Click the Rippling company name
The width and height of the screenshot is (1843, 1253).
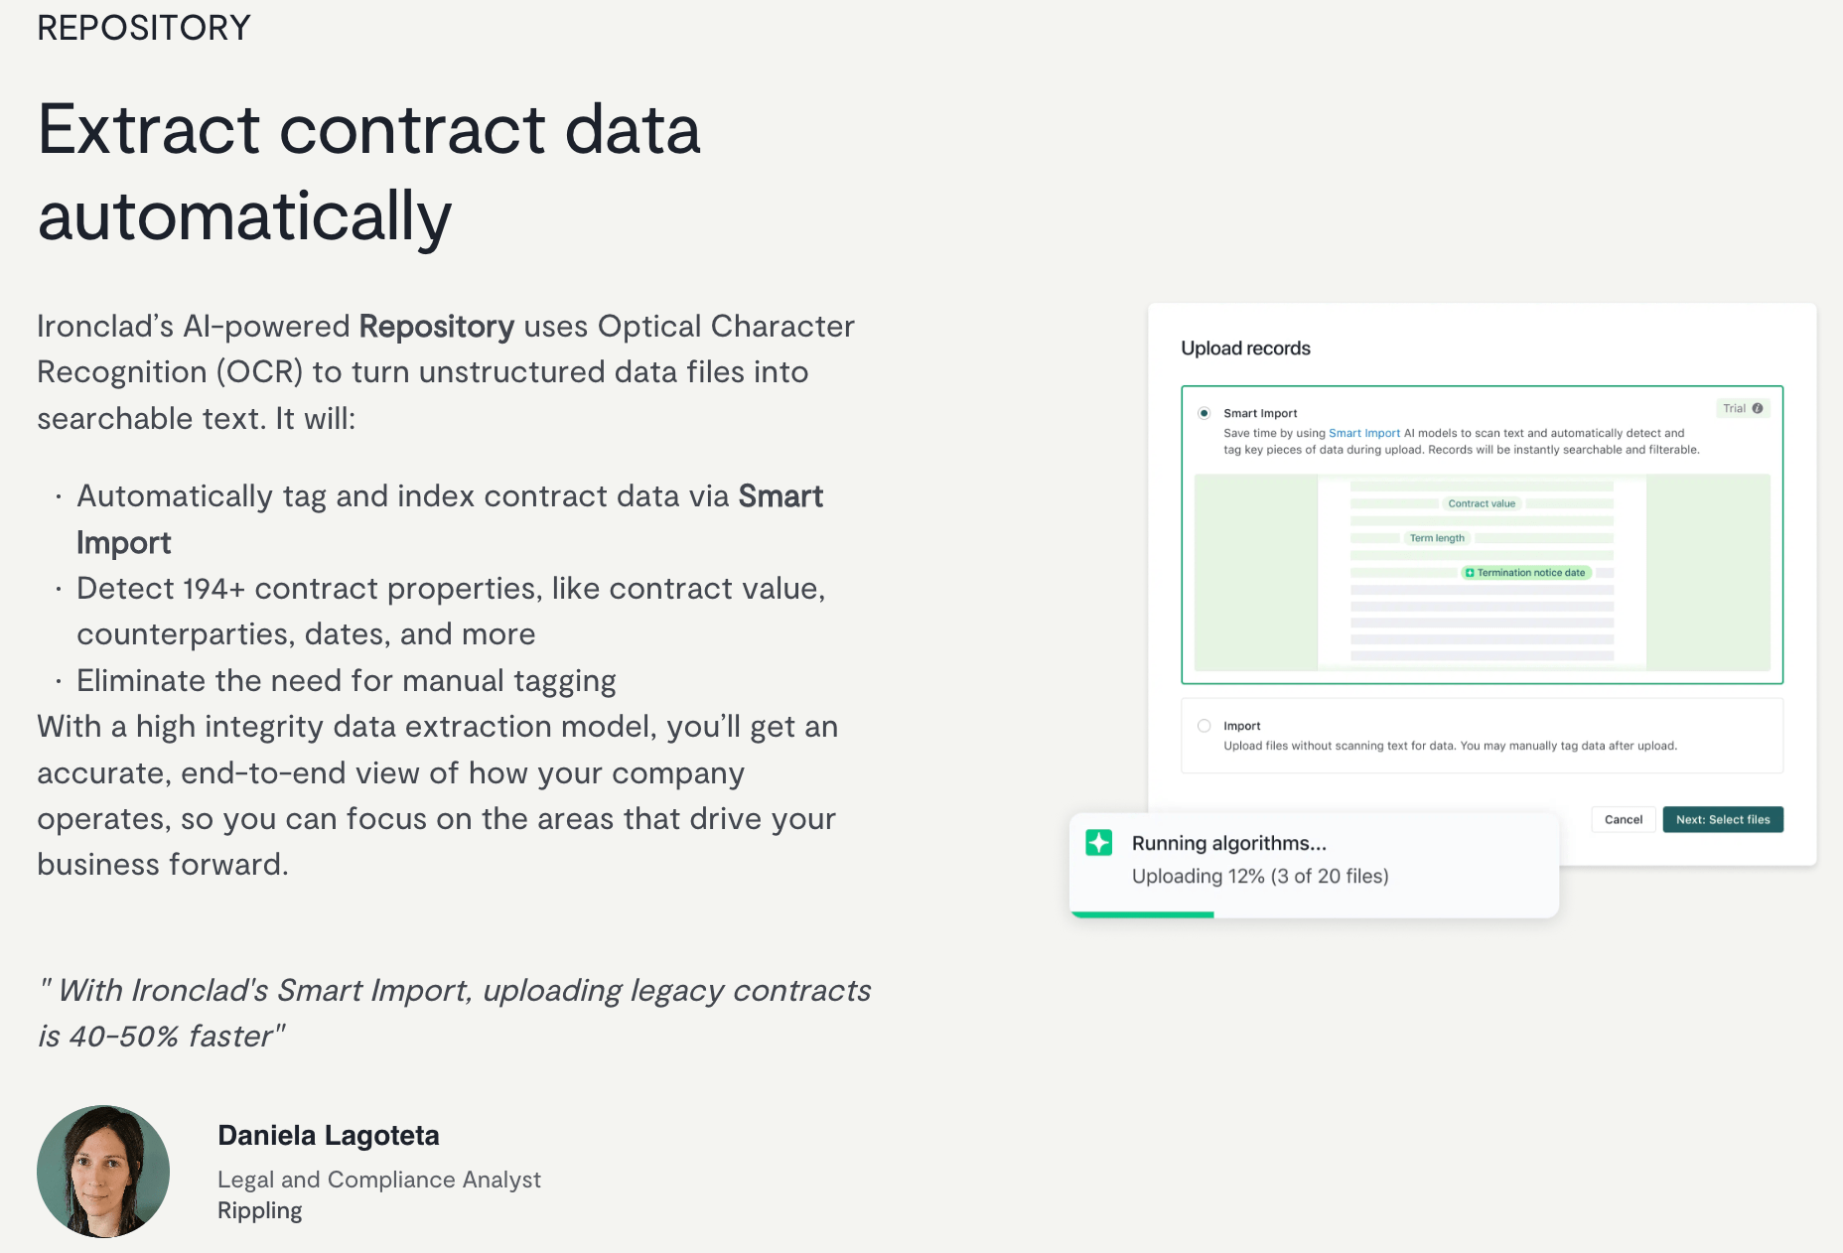259,1209
